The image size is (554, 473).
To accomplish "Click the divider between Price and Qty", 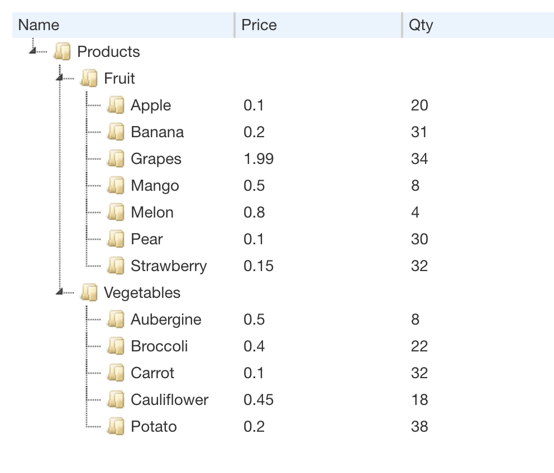I will [x=402, y=25].
